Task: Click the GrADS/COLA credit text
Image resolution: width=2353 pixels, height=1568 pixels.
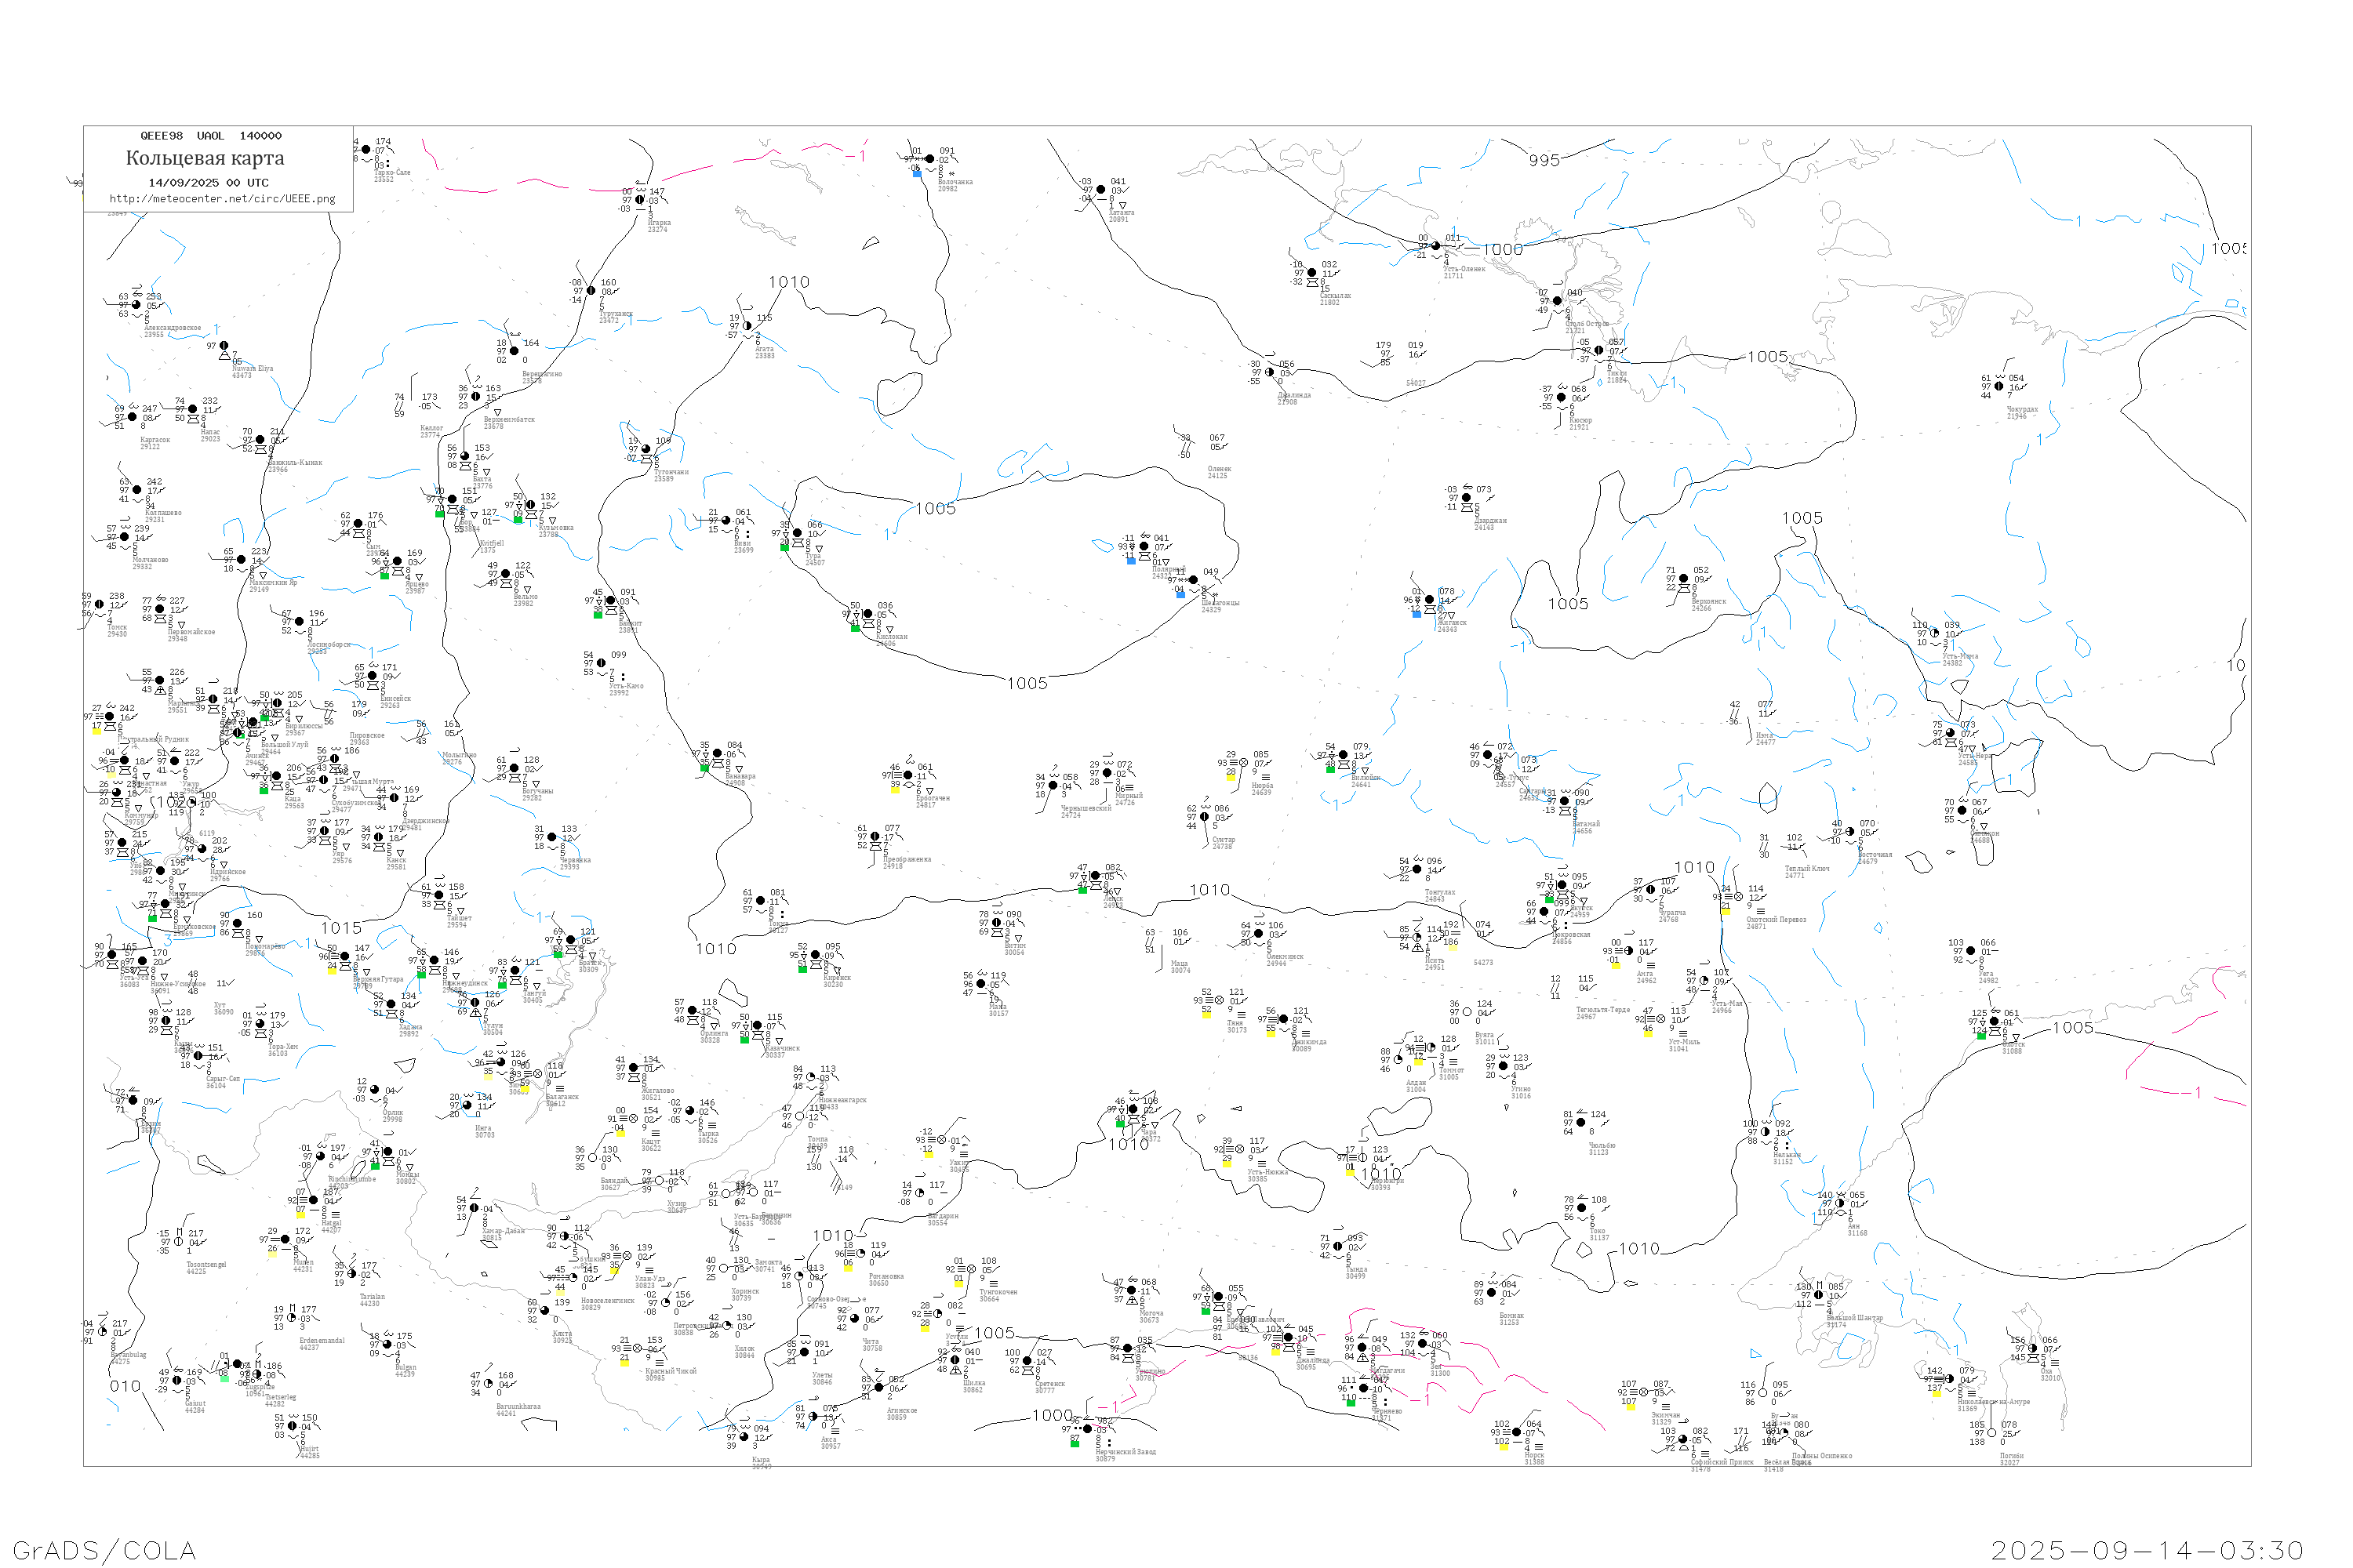Action: [x=104, y=1550]
